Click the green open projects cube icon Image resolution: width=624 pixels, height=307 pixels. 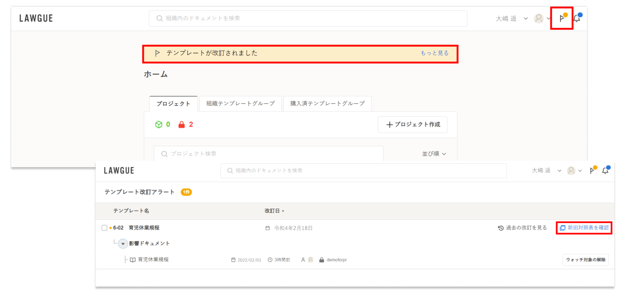158,124
